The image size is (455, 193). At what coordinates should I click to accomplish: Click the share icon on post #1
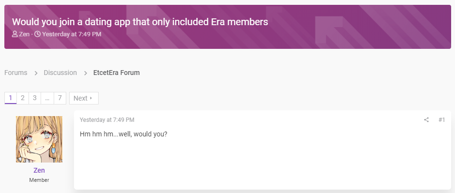[426, 119]
